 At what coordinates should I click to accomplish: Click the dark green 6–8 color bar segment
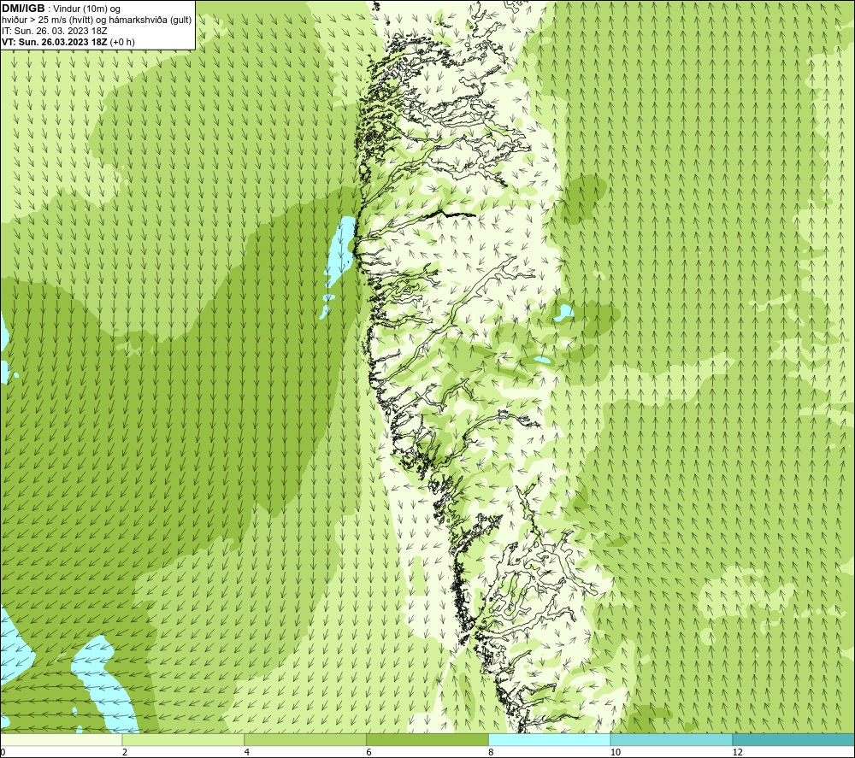427,739
